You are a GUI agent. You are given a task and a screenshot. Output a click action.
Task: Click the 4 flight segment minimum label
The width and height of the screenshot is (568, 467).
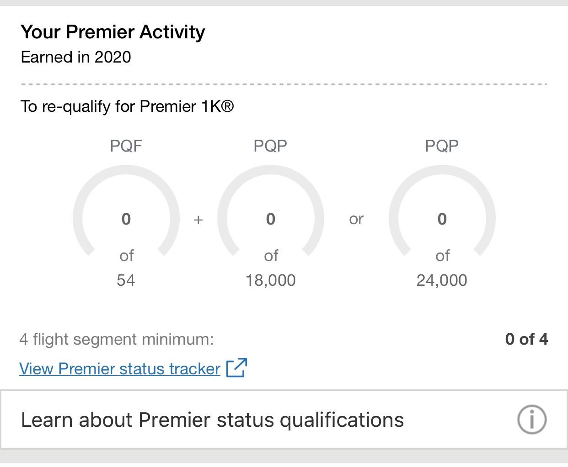click(x=117, y=339)
